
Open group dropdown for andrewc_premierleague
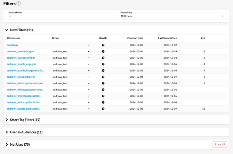coord(88,51)
